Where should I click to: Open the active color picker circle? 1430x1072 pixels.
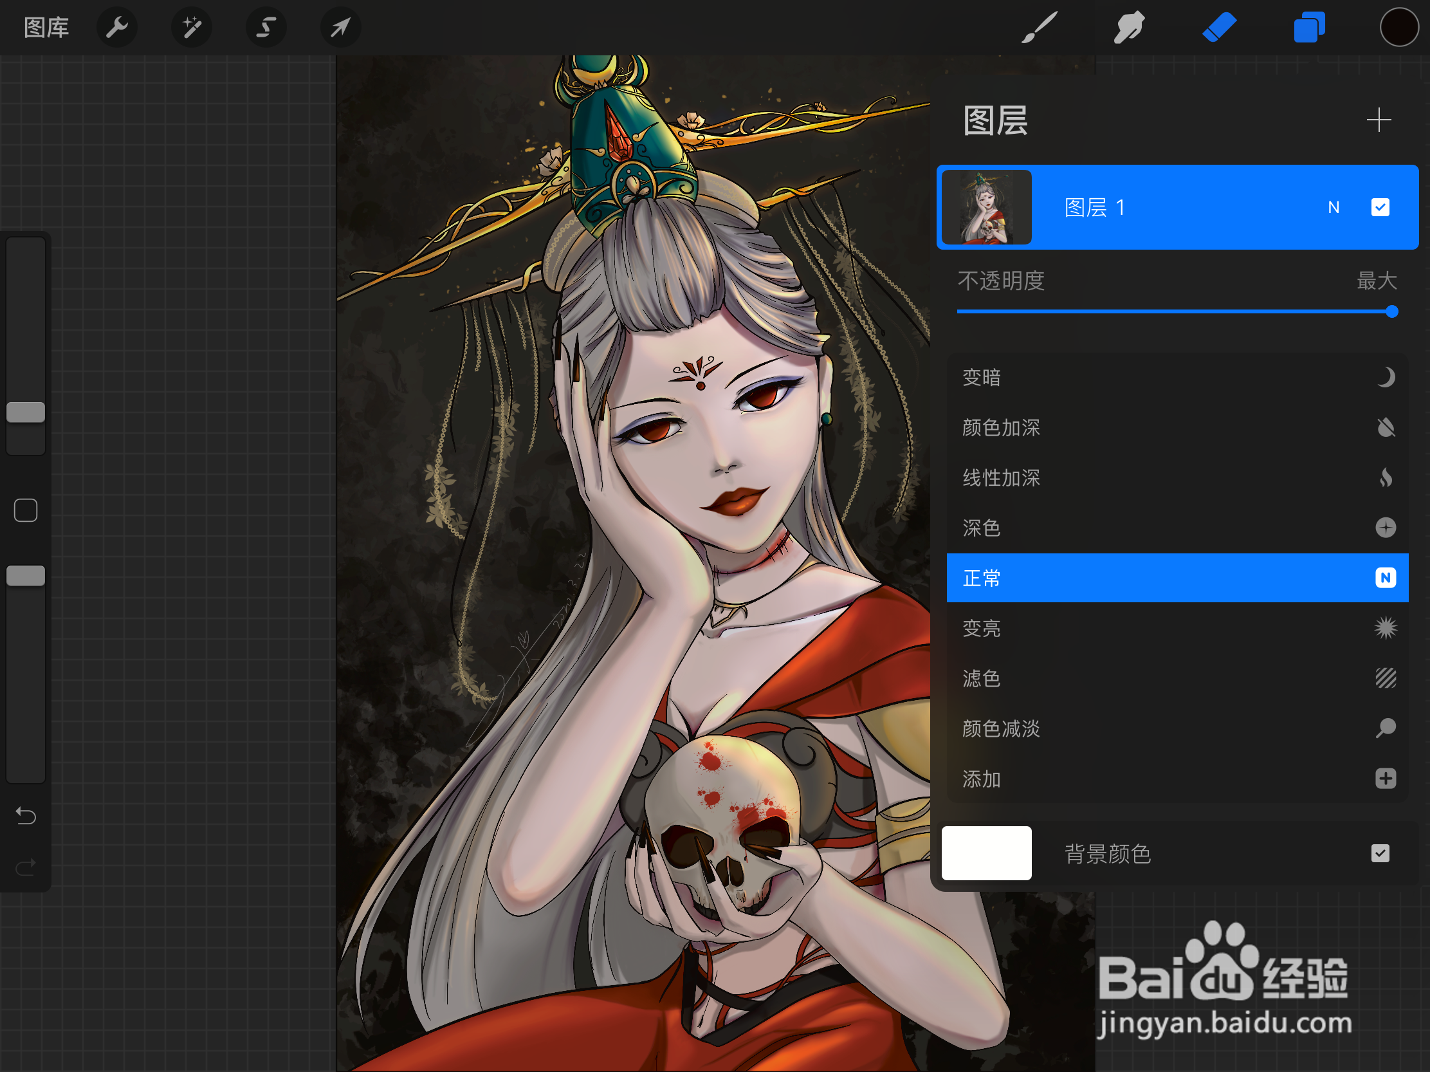click(1400, 28)
